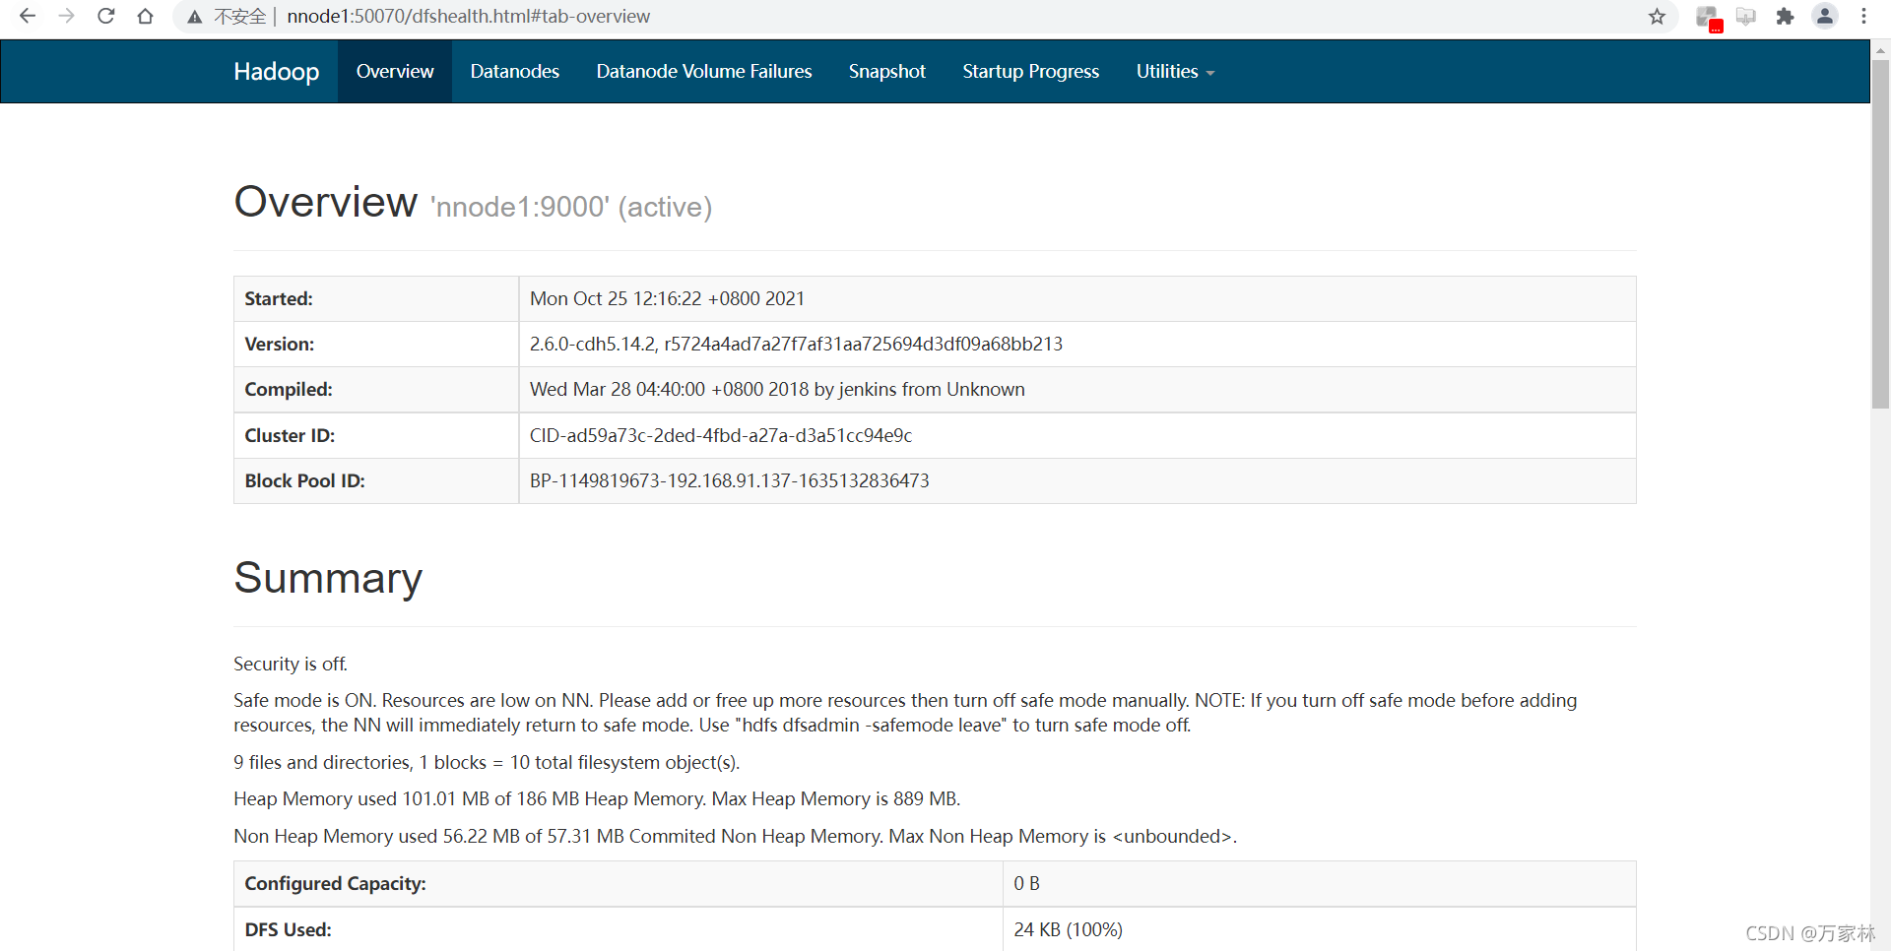Click the Compiled date value
The width and height of the screenshot is (1891, 951).
coord(777,389)
